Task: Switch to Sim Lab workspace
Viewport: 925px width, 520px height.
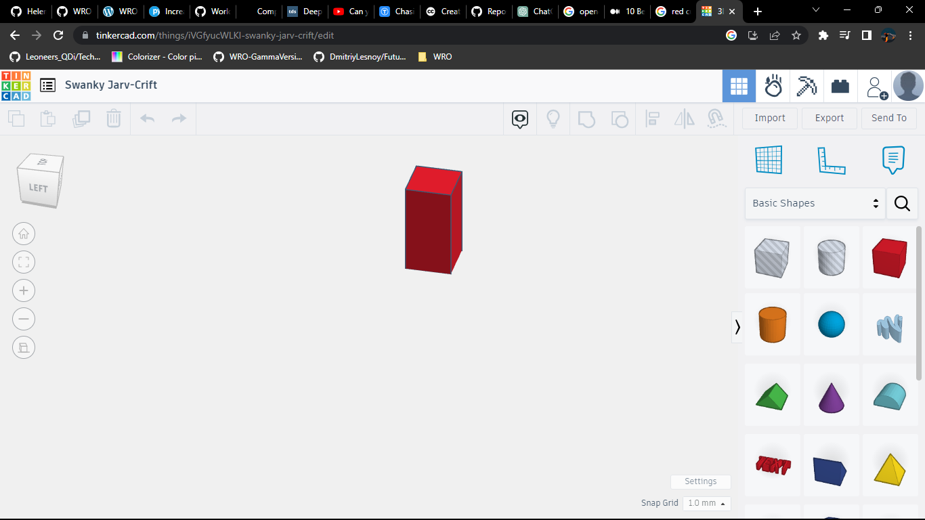Action: (x=773, y=86)
